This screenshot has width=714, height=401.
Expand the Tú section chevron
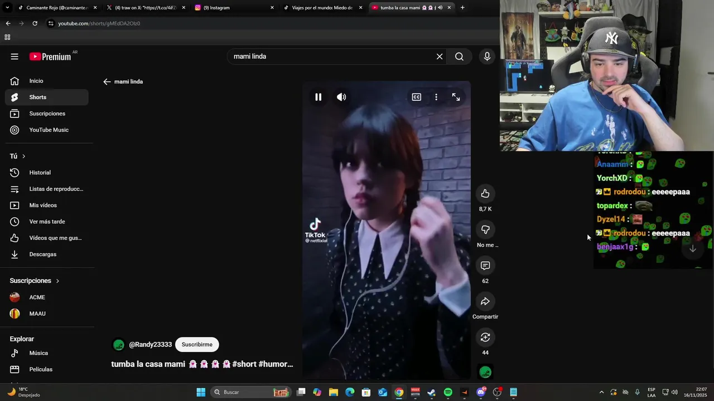click(x=23, y=157)
